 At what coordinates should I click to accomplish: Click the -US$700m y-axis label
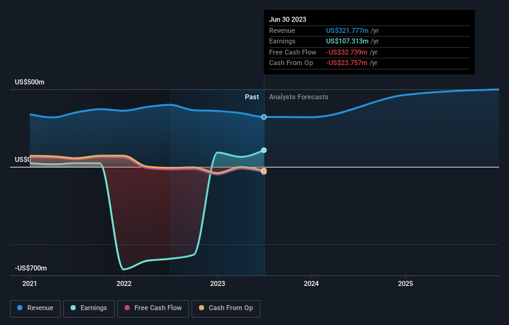point(31,268)
